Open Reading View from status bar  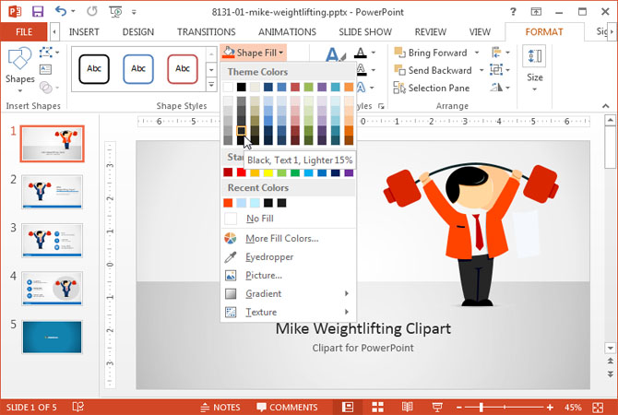pyautogui.click(x=407, y=407)
